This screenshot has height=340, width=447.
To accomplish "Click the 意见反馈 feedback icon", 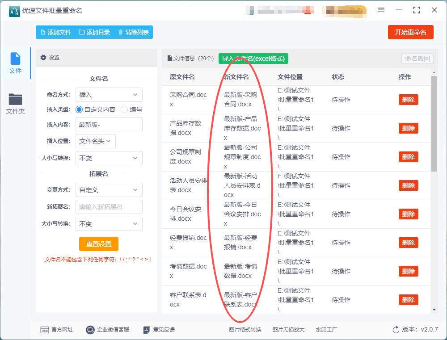I will [146, 330].
